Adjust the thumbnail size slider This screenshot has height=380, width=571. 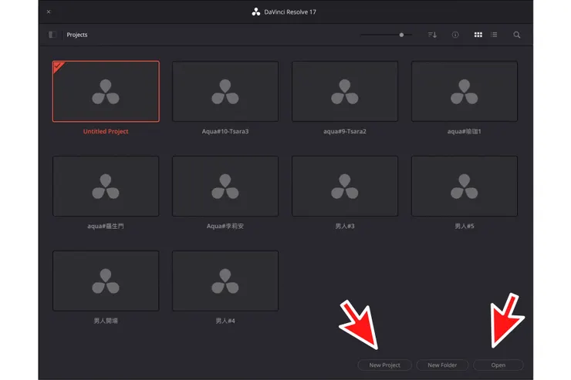[401, 35]
